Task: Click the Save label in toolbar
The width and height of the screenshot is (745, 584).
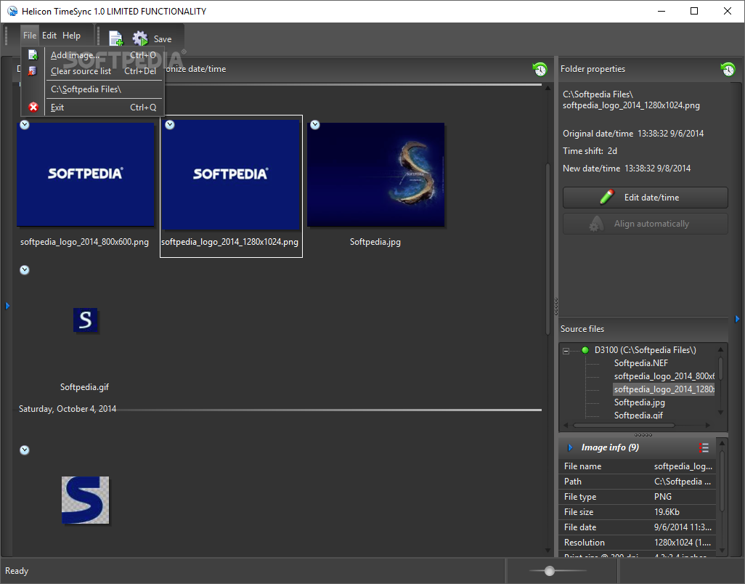Action: point(163,39)
